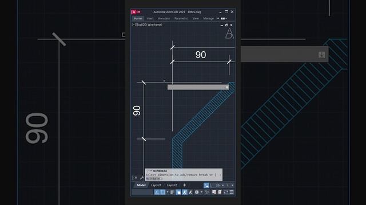Image resolution: width=366 pixels, height=205 pixels.
Task: Open the Parametric ribbon tab
Action: [x=181, y=18]
